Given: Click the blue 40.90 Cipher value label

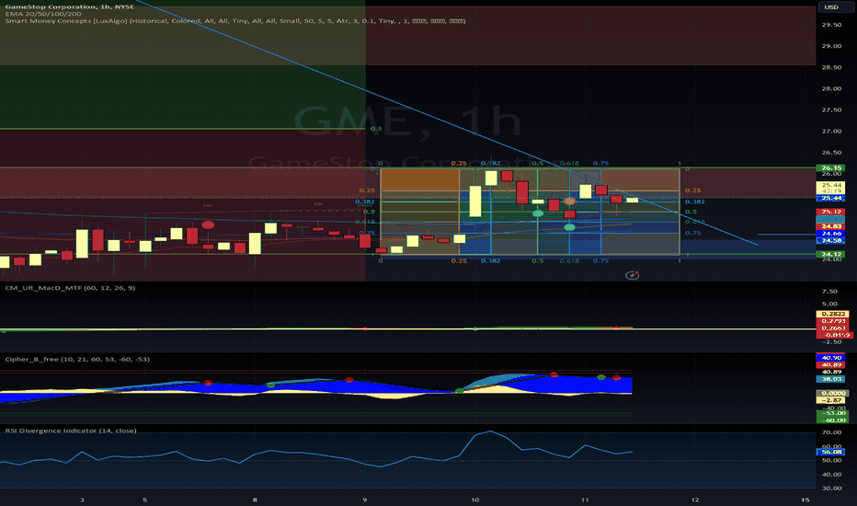Looking at the screenshot, I should click(830, 358).
